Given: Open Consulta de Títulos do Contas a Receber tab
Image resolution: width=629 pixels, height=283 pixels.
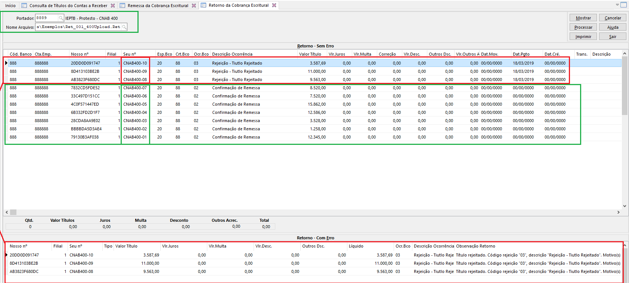Looking at the screenshot, I should click(68, 6).
